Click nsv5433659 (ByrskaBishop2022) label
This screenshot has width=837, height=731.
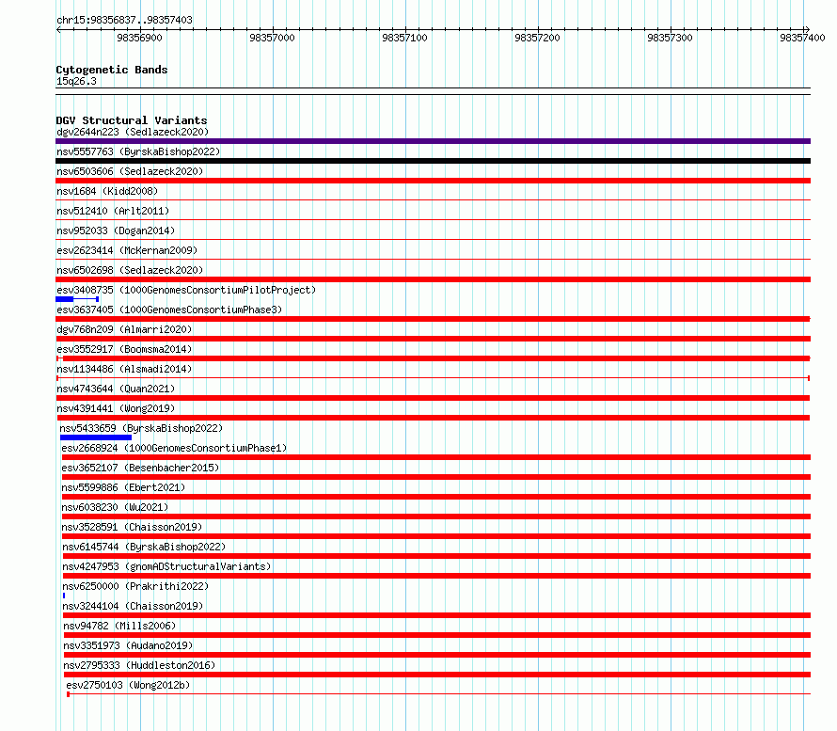point(141,428)
